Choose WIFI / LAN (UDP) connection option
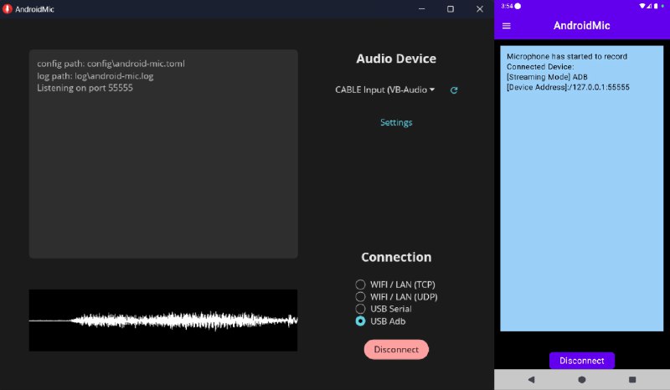Image resolution: width=670 pixels, height=390 pixels. [x=361, y=296]
